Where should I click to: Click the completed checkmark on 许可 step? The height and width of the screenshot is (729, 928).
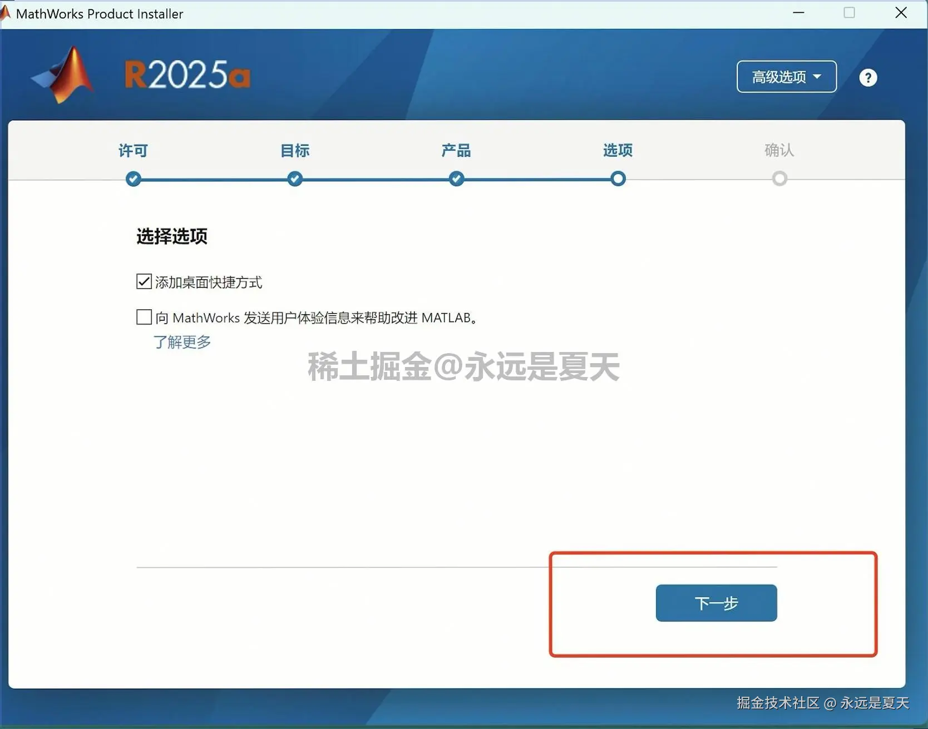coord(133,178)
